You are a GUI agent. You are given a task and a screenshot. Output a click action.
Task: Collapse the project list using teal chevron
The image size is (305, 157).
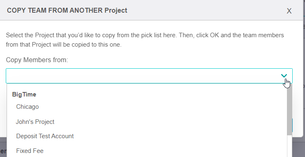pyautogui.click(x=284, y=76)
